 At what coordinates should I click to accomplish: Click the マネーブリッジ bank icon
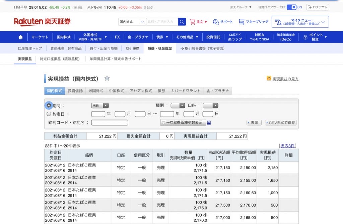[242, 22]
